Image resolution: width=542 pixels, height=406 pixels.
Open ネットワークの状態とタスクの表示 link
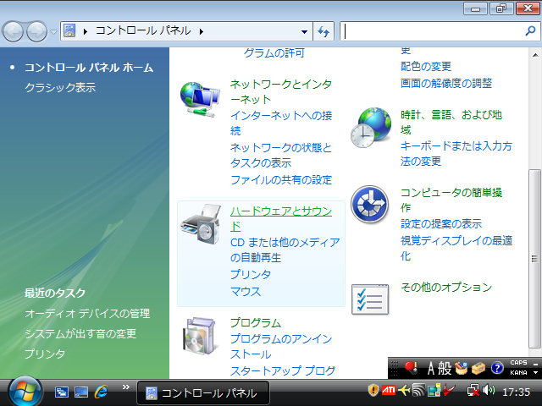click(x=281, y=155)
